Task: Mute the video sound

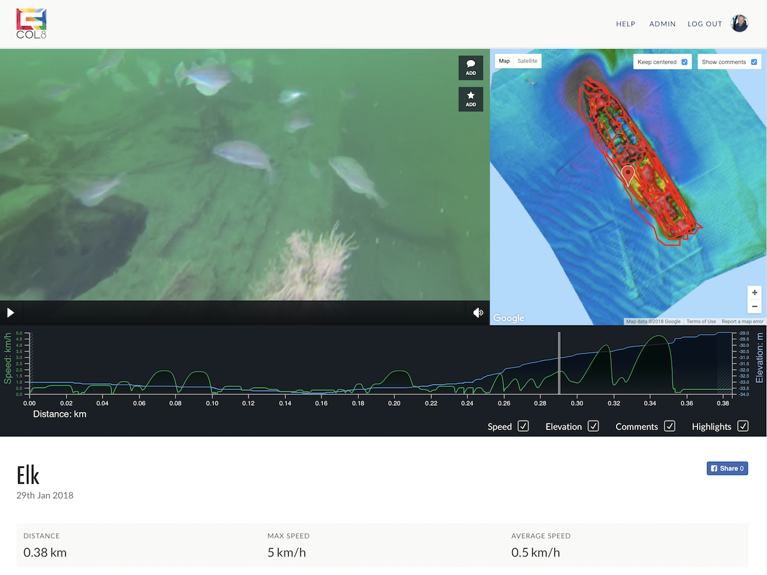Action: 478,313
